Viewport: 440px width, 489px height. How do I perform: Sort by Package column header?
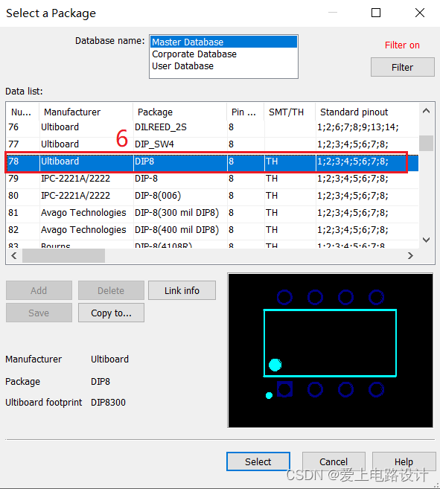[x=179, y=112]
